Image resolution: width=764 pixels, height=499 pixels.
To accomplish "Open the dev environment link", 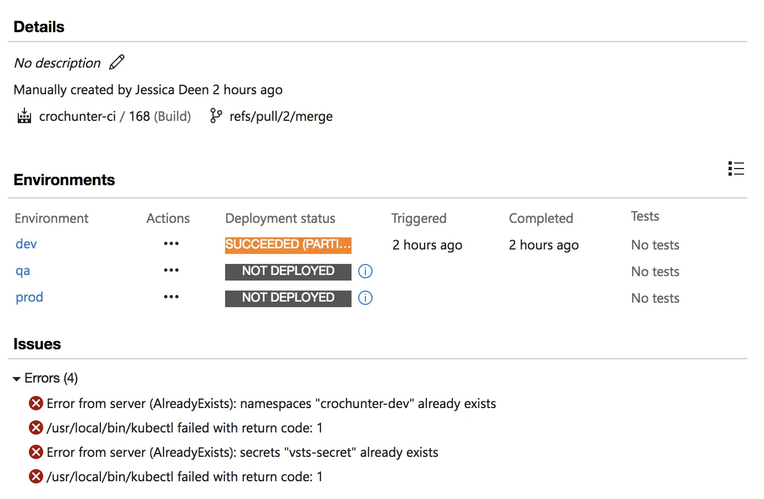I will click(26, 244).
